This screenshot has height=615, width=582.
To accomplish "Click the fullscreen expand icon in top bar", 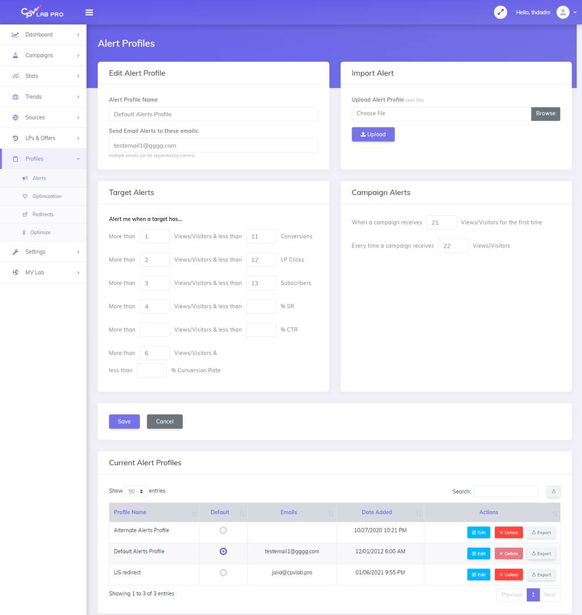I will tap(501, 12).
